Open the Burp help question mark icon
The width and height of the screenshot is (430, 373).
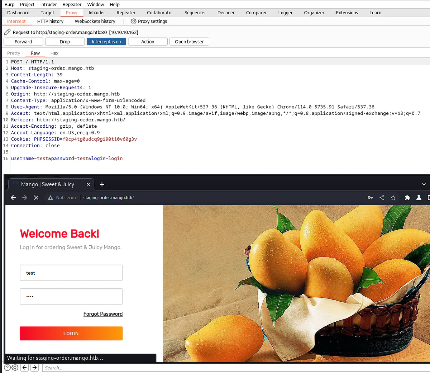click(x=7, y=368)
